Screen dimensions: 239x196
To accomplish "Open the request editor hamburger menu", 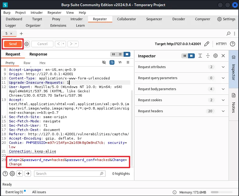I will coord(128,62).
